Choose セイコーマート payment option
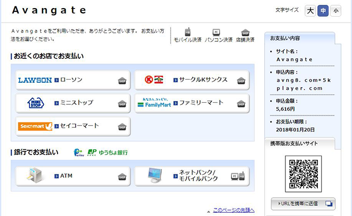Image resolution: width=352 pixels, height=216 pixels. tap(73, 126)
